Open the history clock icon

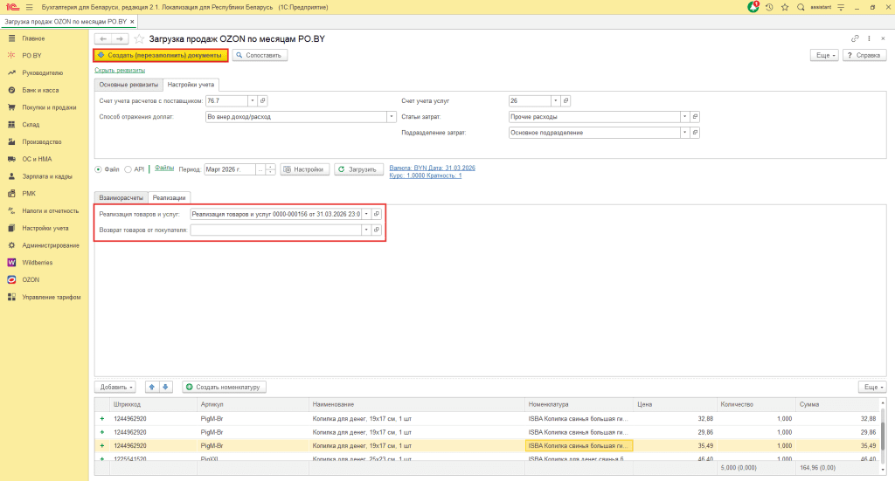pos(769,7)
